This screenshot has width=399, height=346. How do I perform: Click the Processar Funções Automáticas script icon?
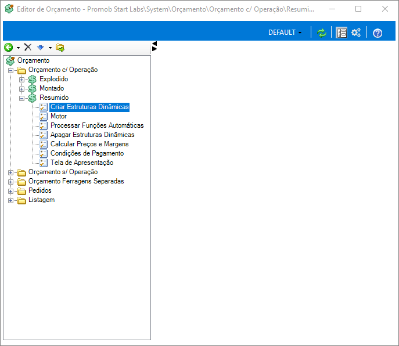[x=44, y=125]
